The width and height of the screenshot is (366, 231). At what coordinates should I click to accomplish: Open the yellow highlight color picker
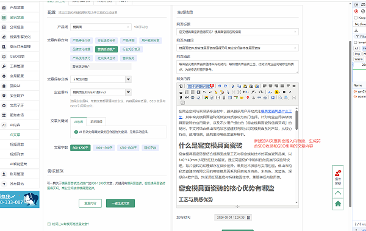click(x=278, y=92)
